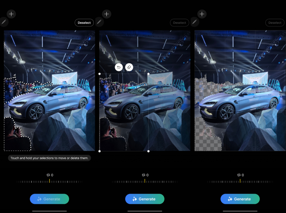Click the Generate button in right panel
This screenshot has height=213, width=286.
coord(240,199)
